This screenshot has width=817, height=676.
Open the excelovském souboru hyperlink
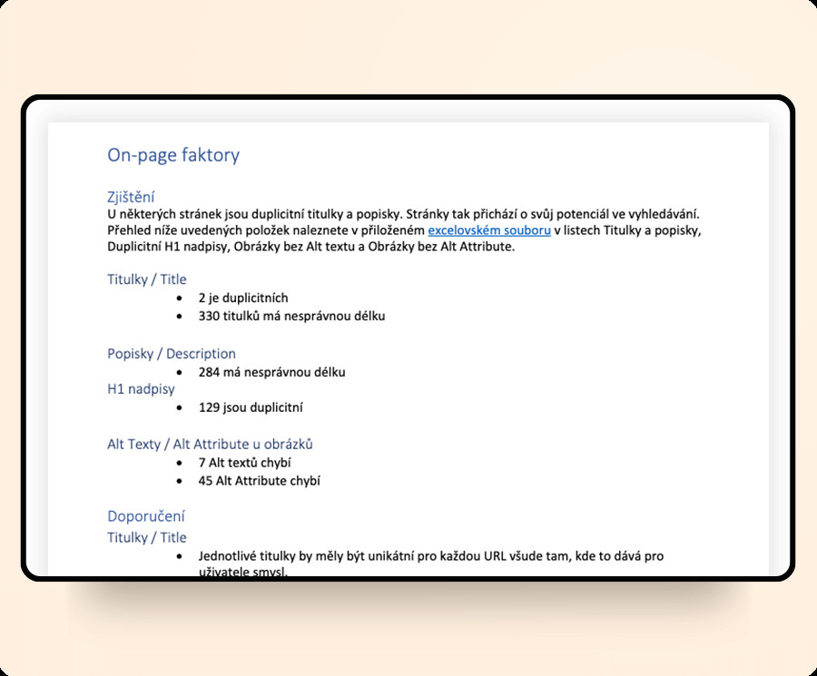[x=489, y=230]
